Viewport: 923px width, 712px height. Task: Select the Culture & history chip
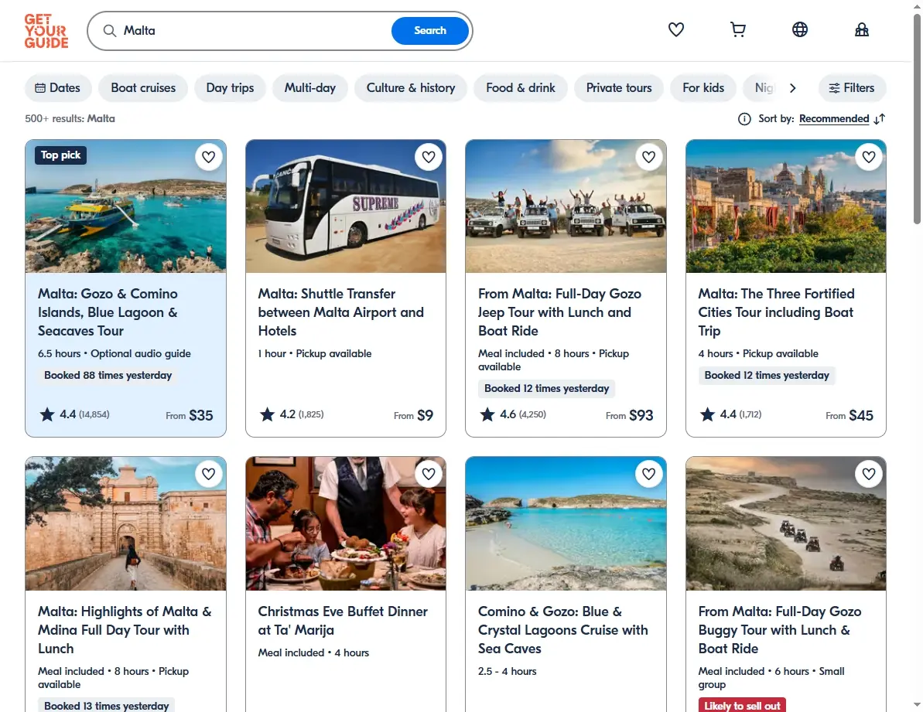[411, 88]
